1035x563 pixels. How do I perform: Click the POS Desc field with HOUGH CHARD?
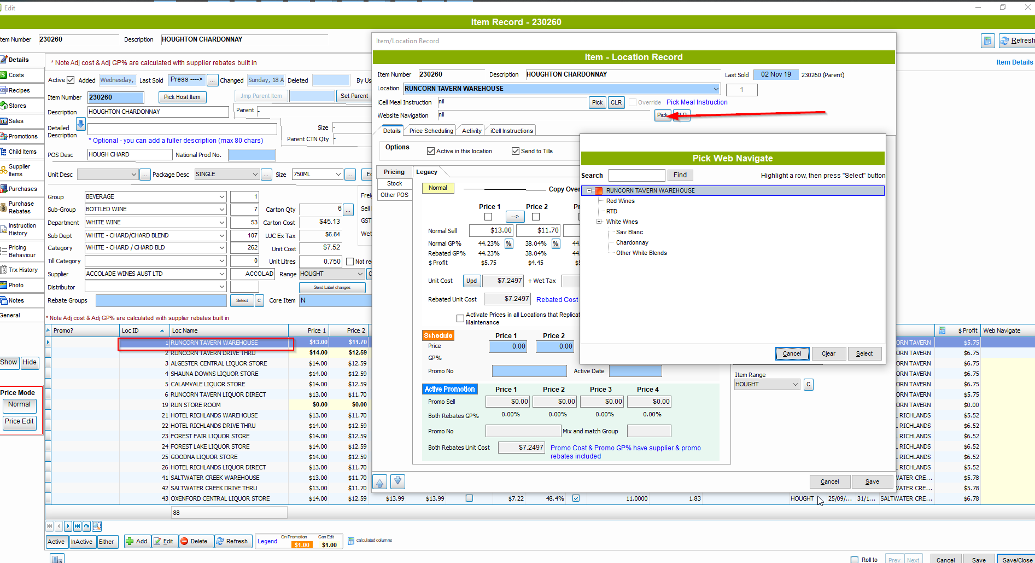[130, 155]
